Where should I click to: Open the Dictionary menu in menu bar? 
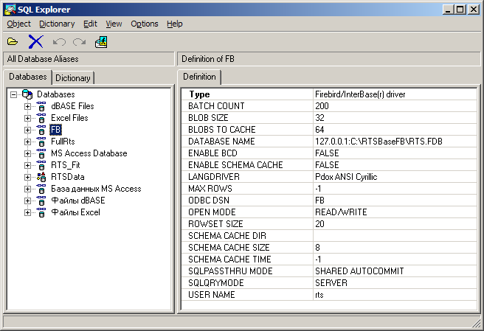pos(57,24)
